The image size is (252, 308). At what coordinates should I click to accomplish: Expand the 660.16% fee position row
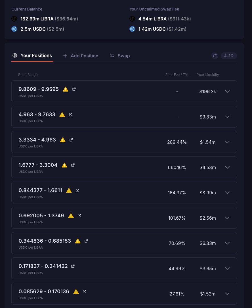coord(227,167)
